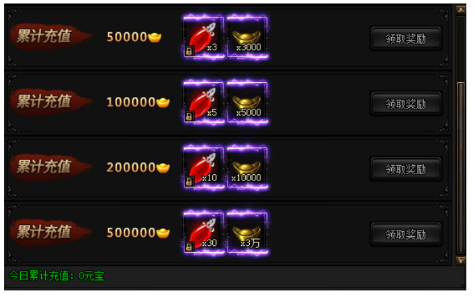474x296 pixels.
Task: Click the scrollbar down arrow
Action: click(x=461, y=260)
